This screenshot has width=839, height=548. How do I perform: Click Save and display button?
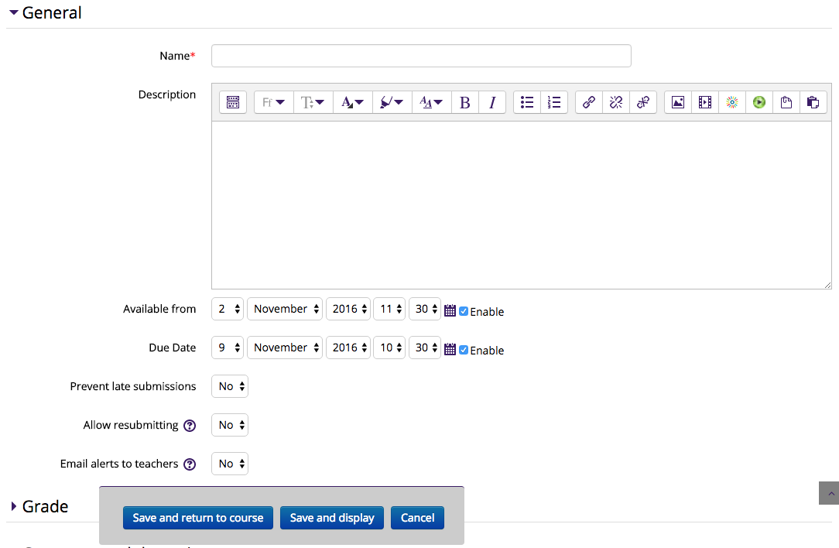[x=332, y=518]
